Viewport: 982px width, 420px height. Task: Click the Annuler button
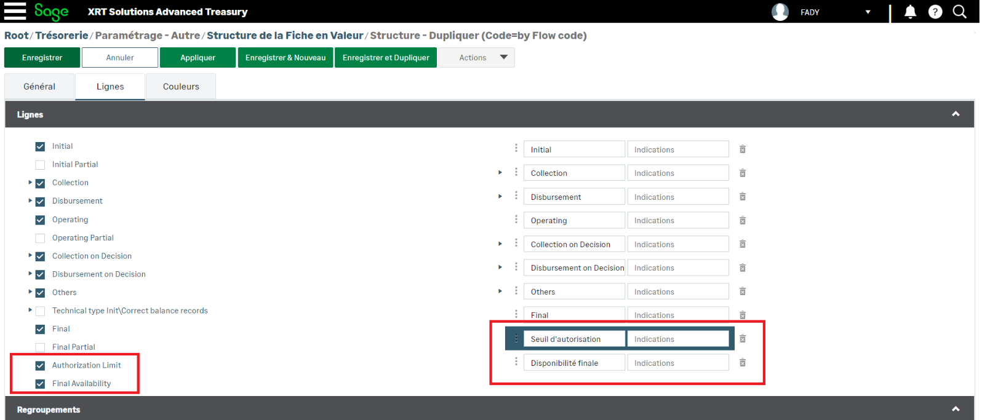[120, 57]
